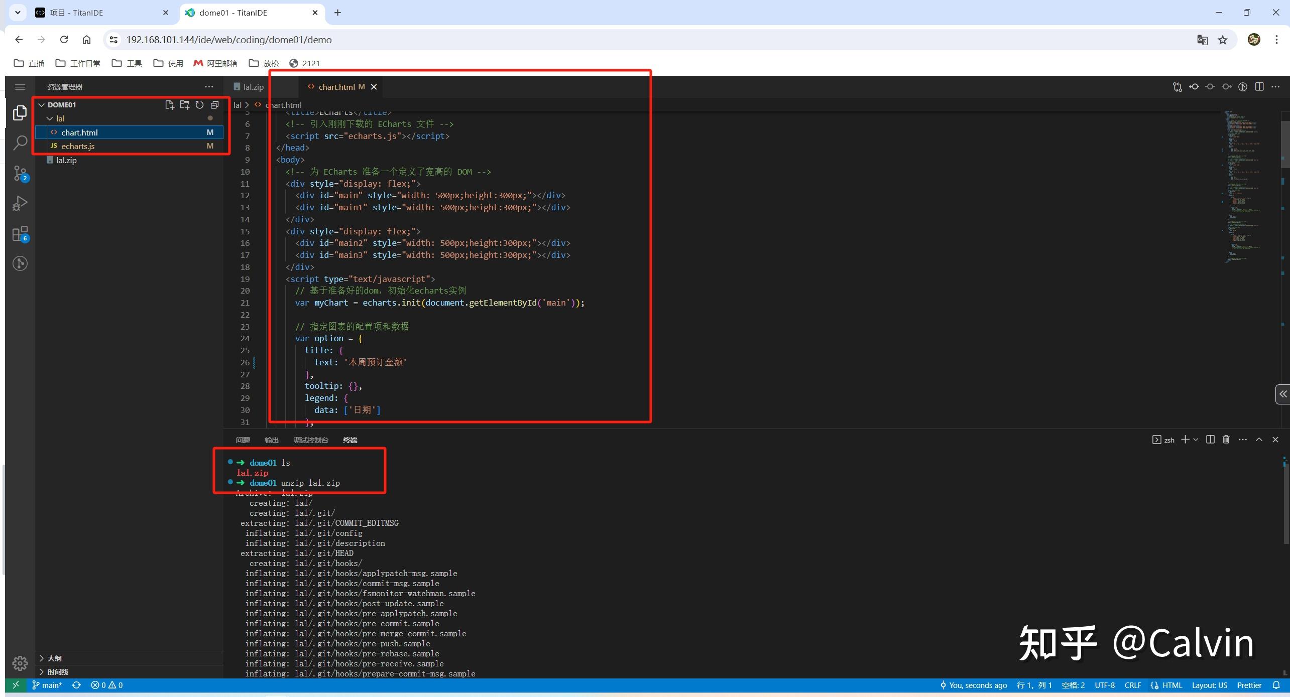This screenshot has width=1290, height=697.
Task: Expand the right-side collapsed panel arrow
Action: click(1282, 394)
